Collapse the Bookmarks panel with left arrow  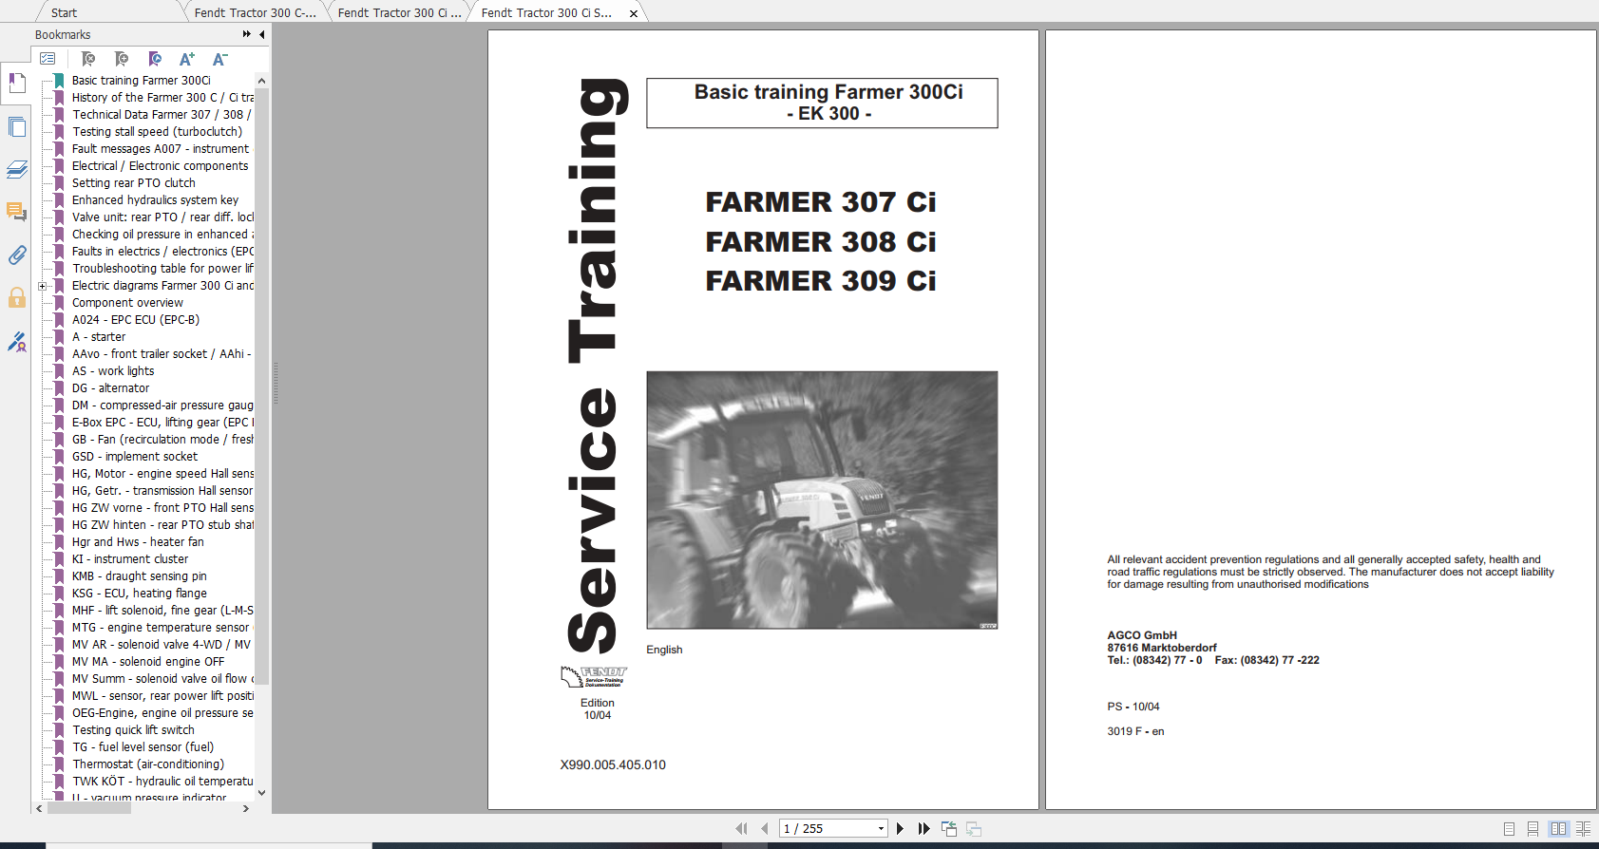262,34
